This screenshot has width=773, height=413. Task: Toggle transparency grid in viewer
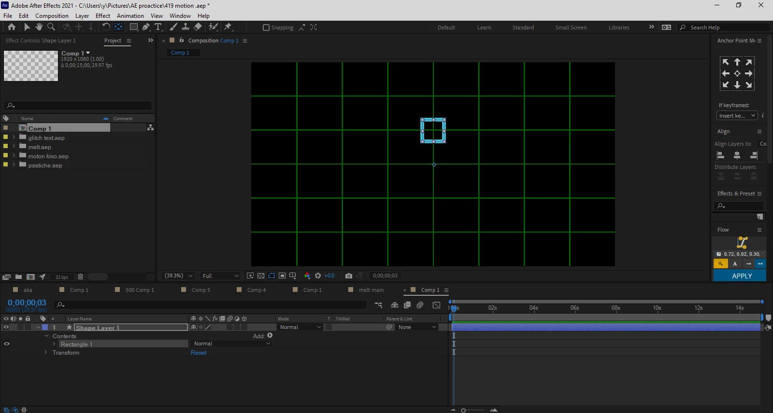click(x=261, y=276)
